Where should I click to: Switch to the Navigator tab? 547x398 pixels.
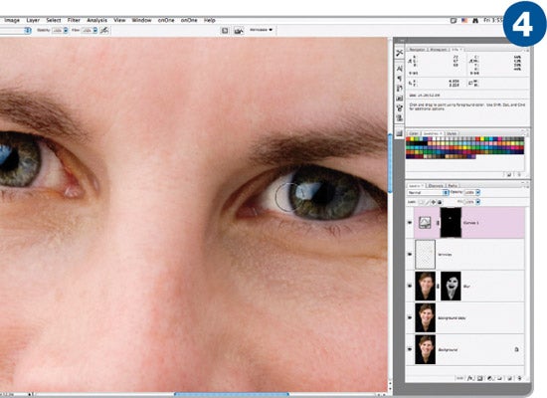pos(417,50)
